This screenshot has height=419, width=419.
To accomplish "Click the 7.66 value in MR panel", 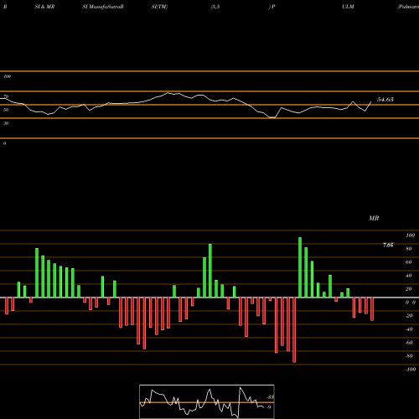I will click(388, 245).
